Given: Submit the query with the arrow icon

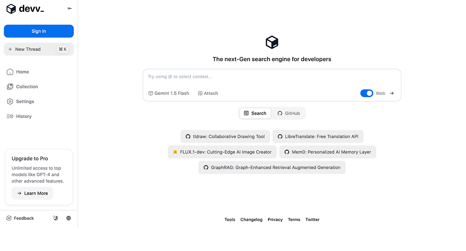Looking at the screenshot, I should point(392,93).
